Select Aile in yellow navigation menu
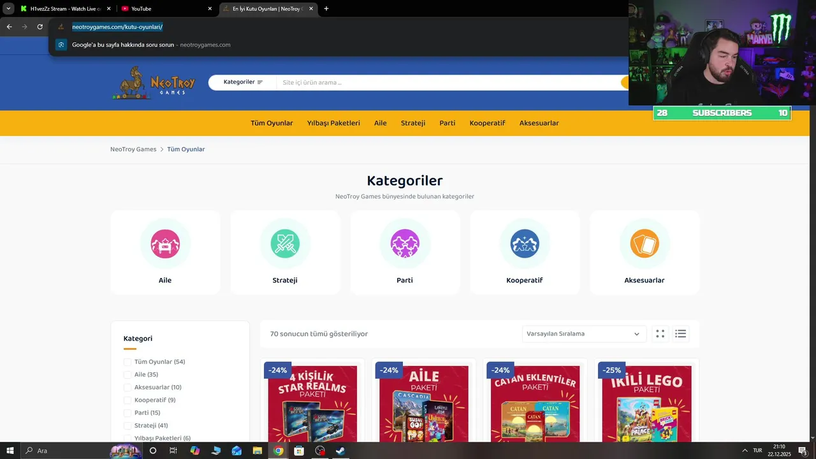The image size is (816, 459). (381, 123)
